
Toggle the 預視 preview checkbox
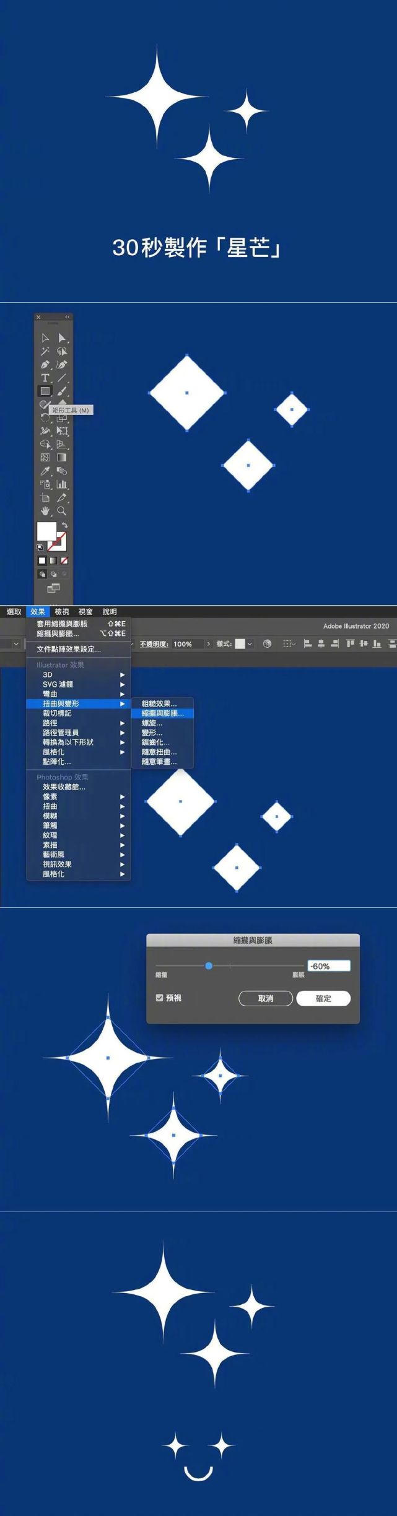(159, 998)
